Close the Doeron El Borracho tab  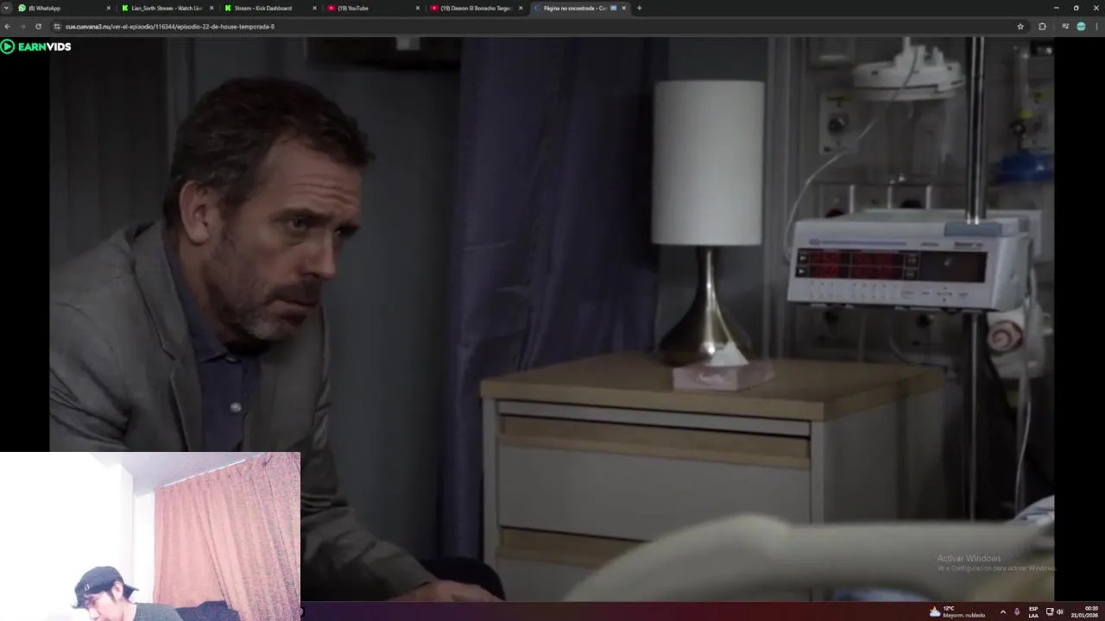(521, 8)
